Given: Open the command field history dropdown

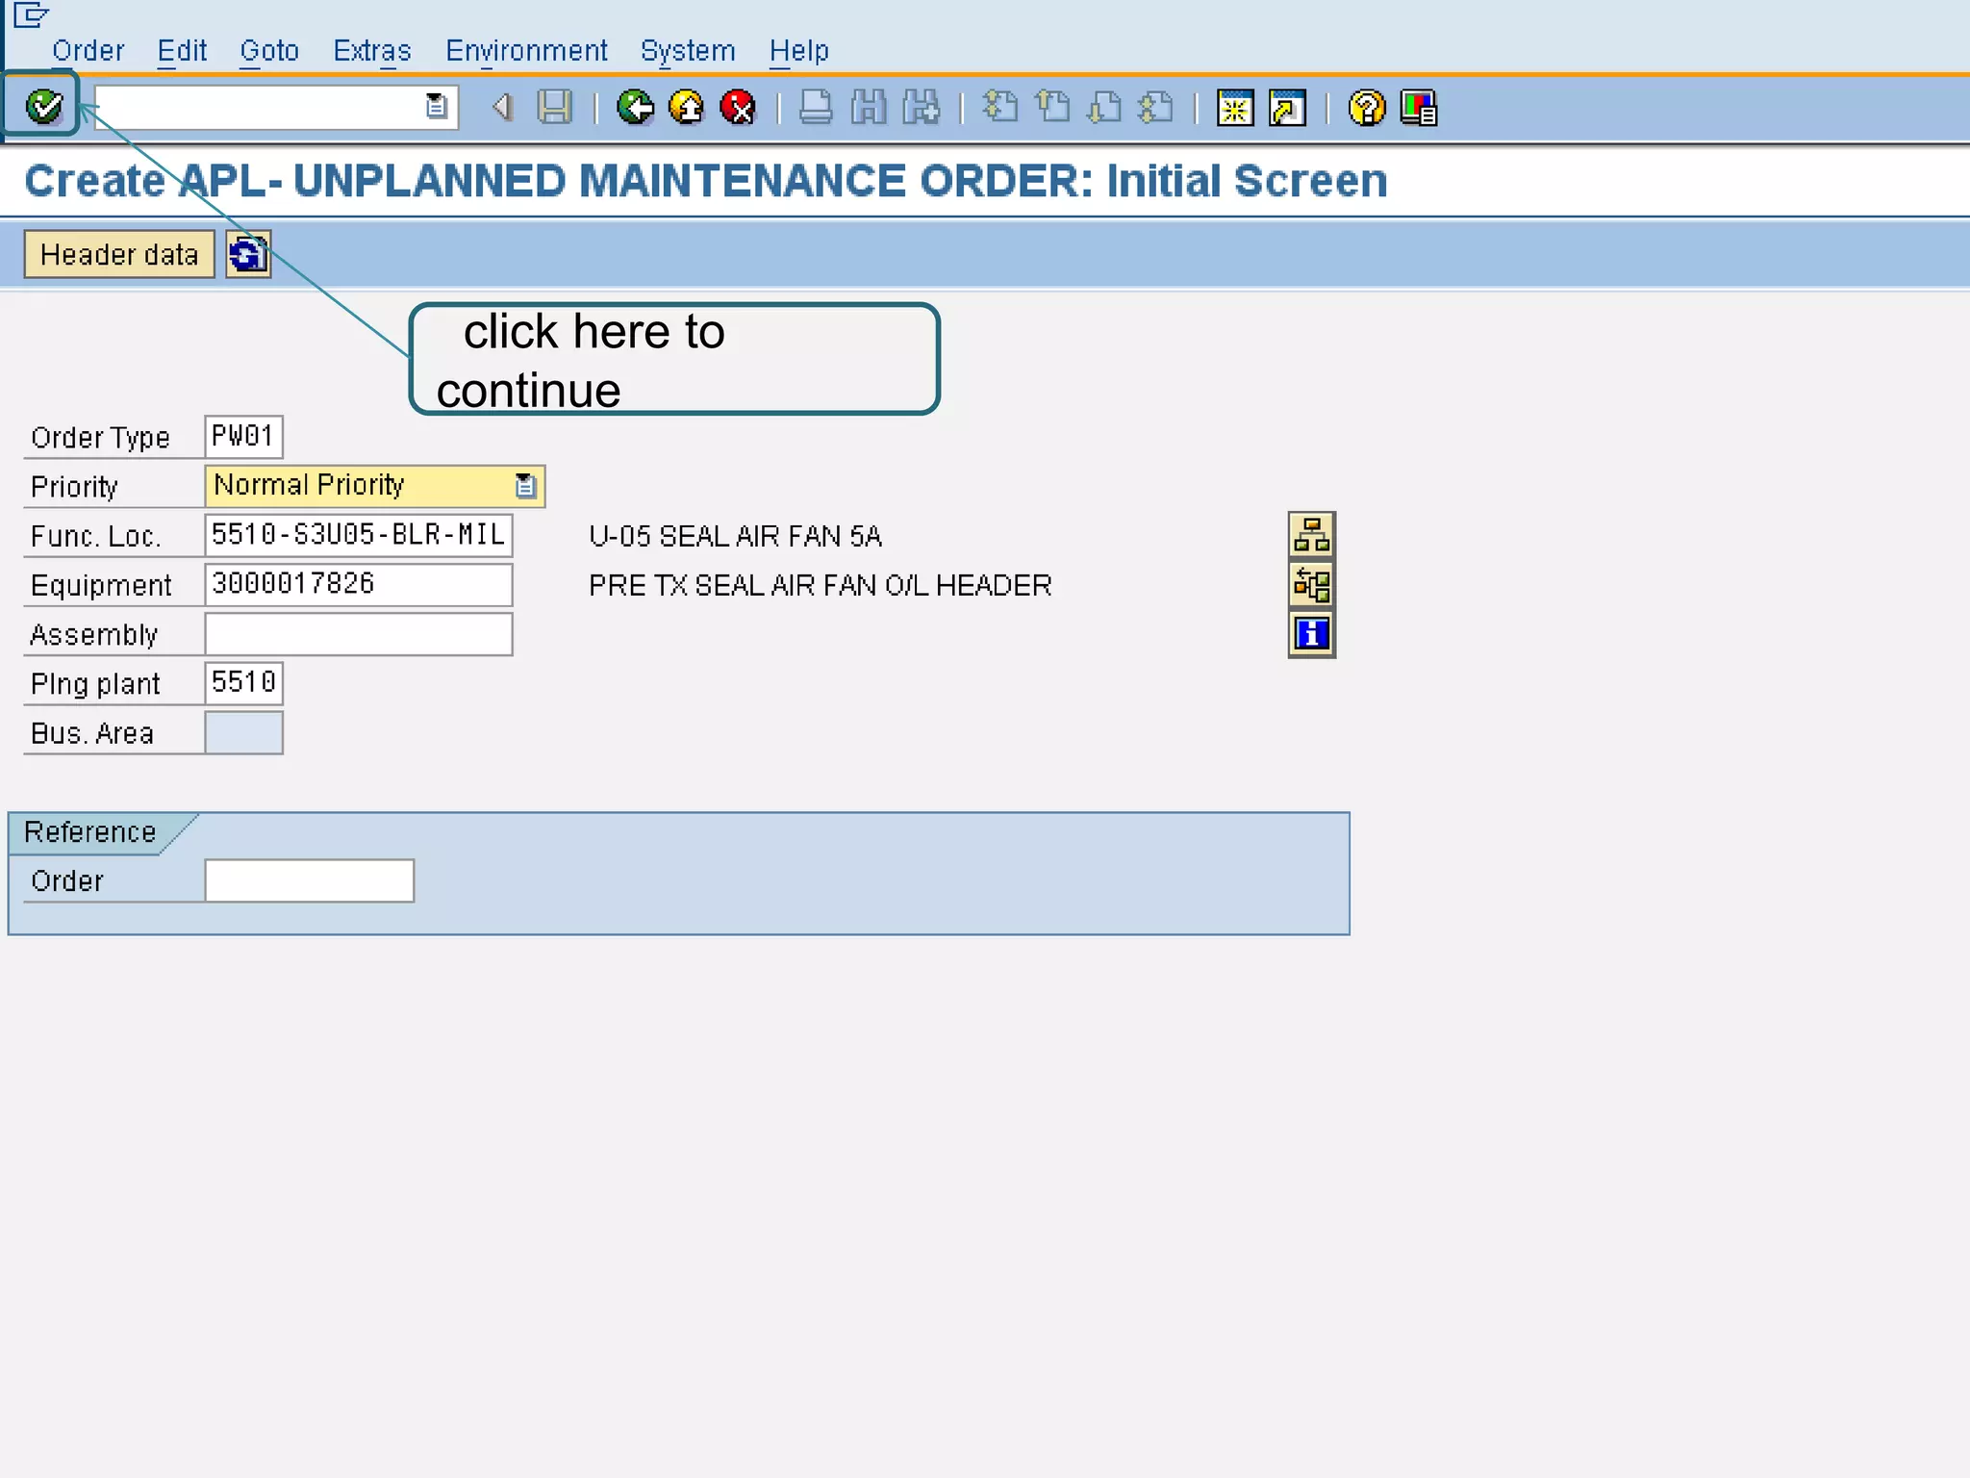Looking at the screenshot, I should click(437, 106).
